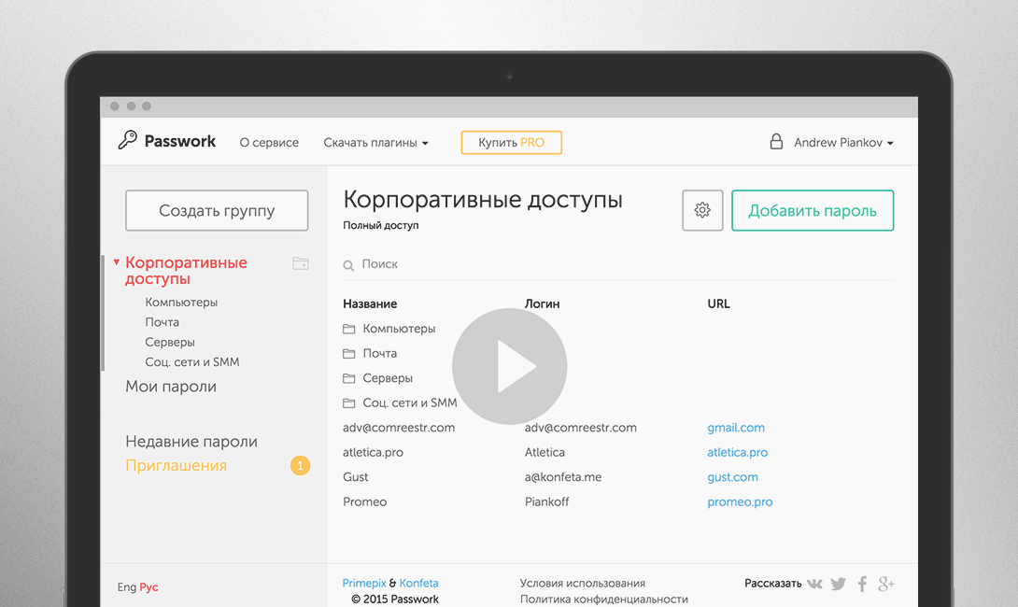Select the Promeo entry name
The height and width of the screenshot is (607, 1018).
point(365,501)
